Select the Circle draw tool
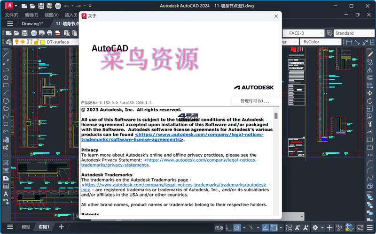 [6, 101]
